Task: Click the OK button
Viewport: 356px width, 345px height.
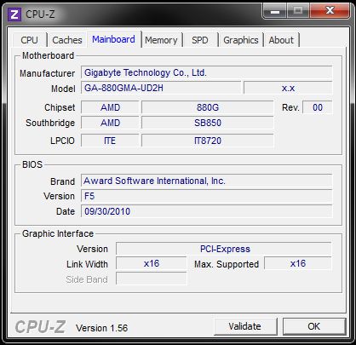Action: tap(314, 326)
